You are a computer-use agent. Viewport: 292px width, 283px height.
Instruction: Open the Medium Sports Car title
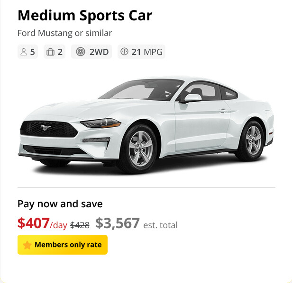[85, 16]
